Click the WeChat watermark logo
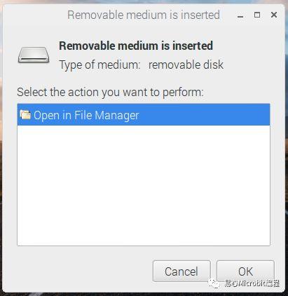 [214, 283]
